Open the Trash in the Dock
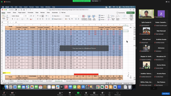Image resolution: width=171 pixels, height=96 pixels. tap(130, 87)
